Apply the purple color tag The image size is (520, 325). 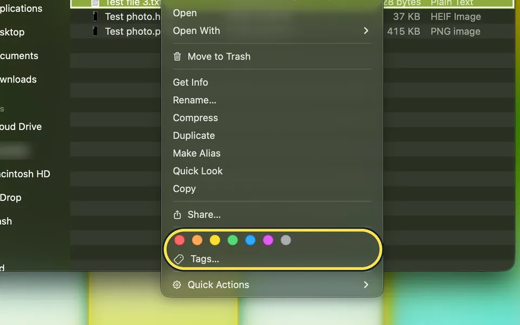268,240
